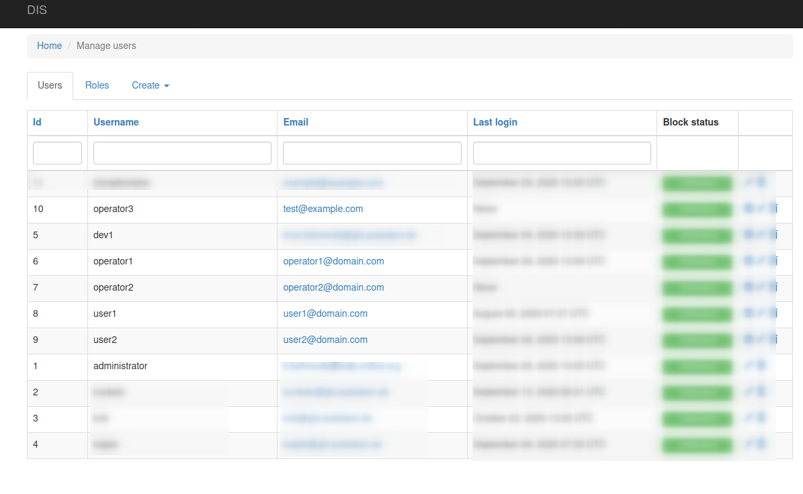
Task: Sort the table by Username column
Action: (116, 122)
